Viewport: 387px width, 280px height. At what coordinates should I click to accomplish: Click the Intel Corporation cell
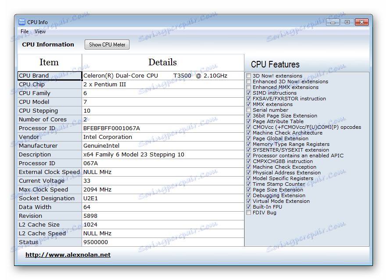(163, 137)
